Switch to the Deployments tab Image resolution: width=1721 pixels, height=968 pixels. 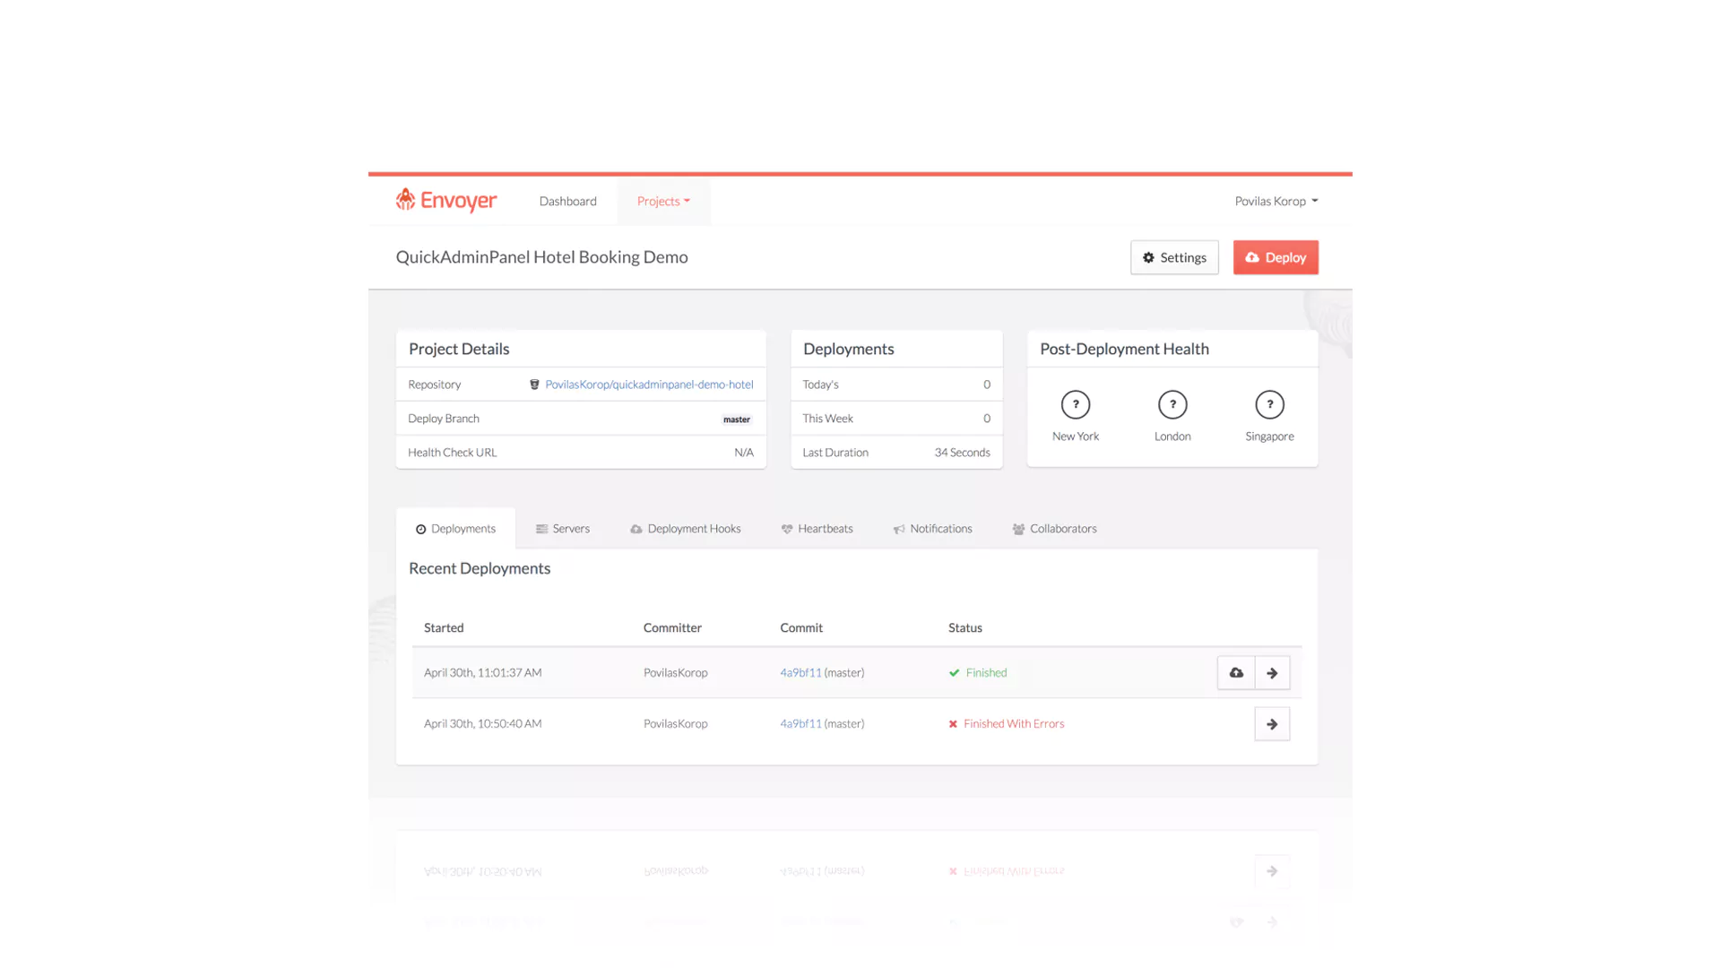pyautogui.click(x=455, y=529)
